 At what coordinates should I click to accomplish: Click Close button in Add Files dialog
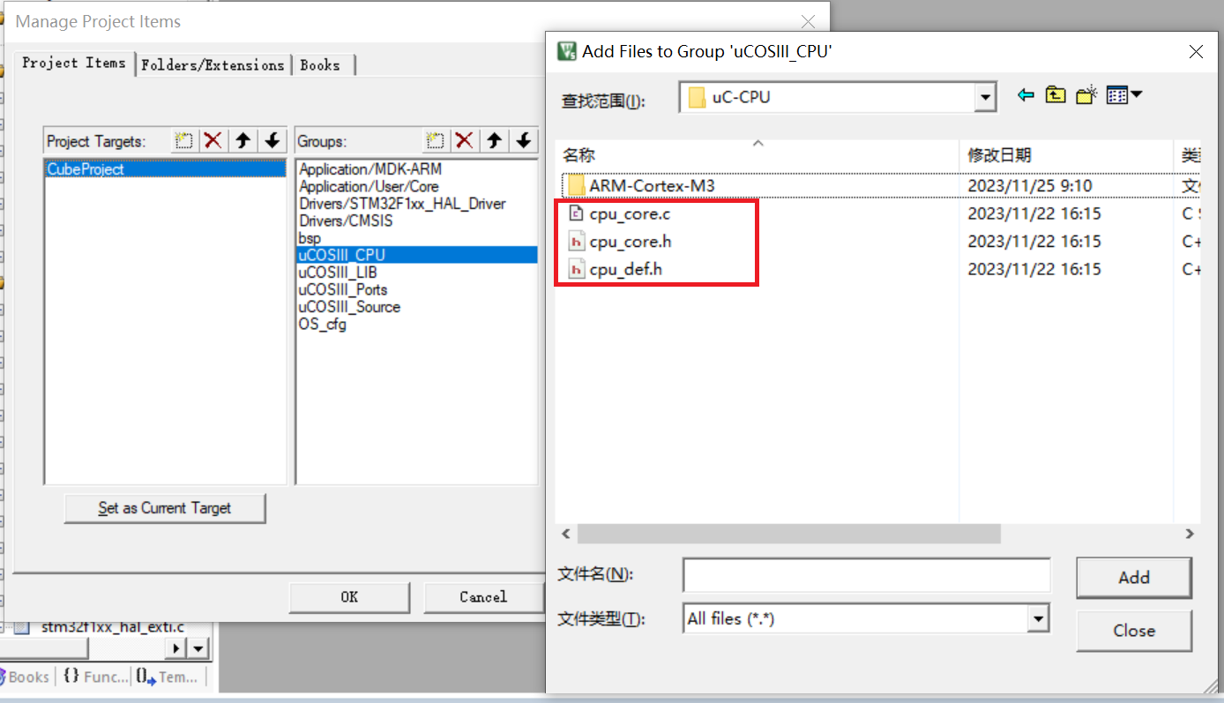click(x=1134, y=631)
